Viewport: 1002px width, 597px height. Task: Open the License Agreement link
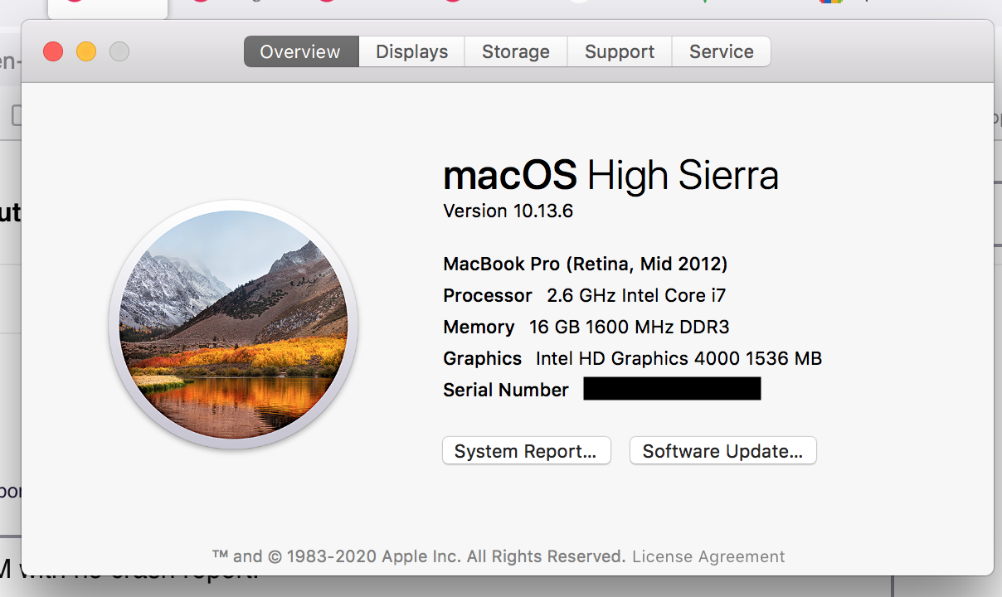pos(708,556)
